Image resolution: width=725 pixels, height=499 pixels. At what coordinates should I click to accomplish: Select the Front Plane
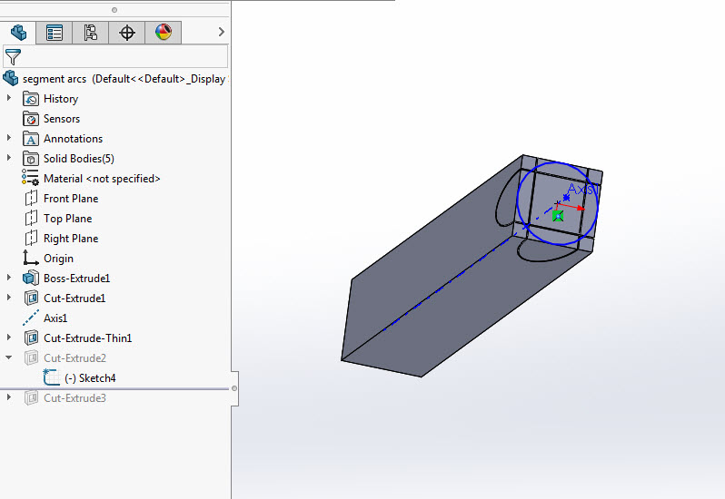point(70,199)
